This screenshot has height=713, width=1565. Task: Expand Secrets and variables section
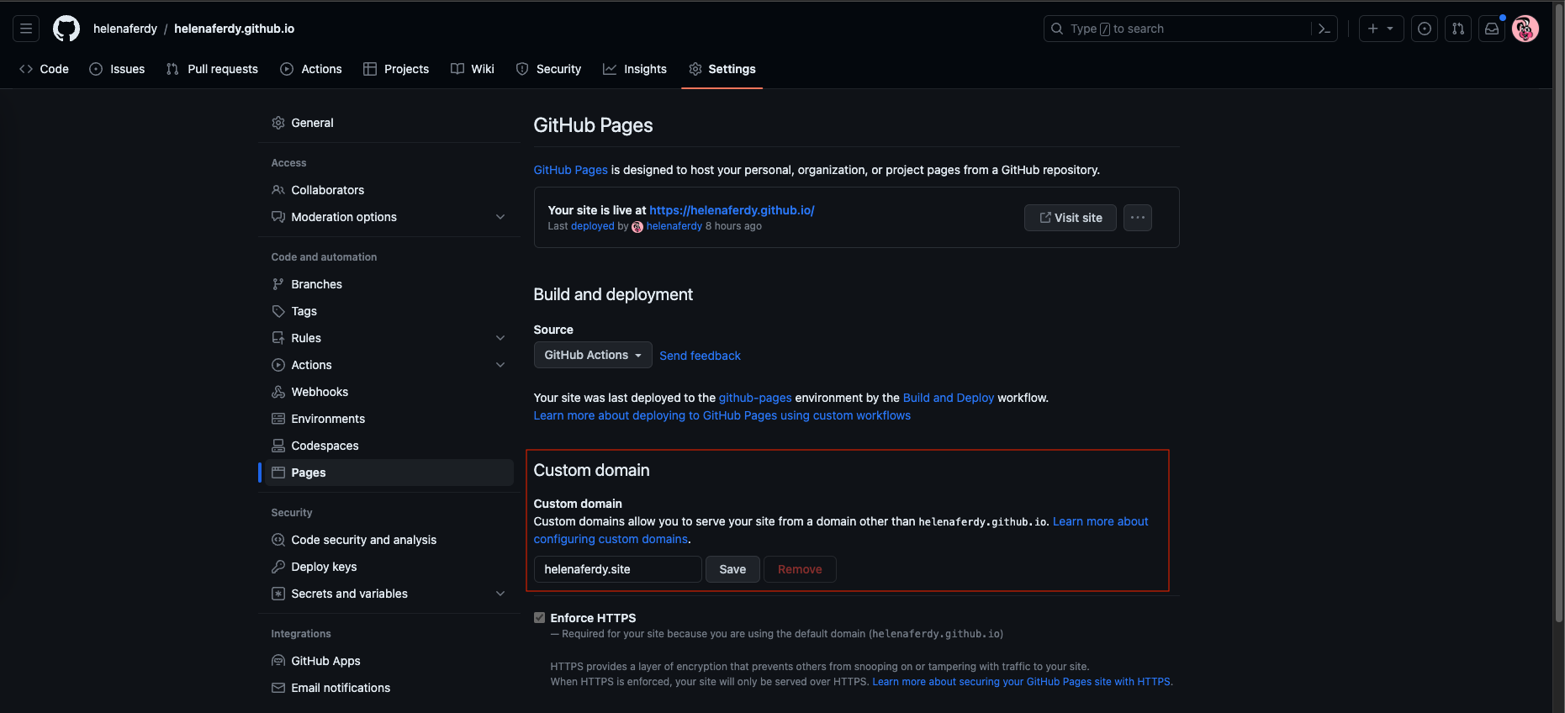(x=500, y=594)
